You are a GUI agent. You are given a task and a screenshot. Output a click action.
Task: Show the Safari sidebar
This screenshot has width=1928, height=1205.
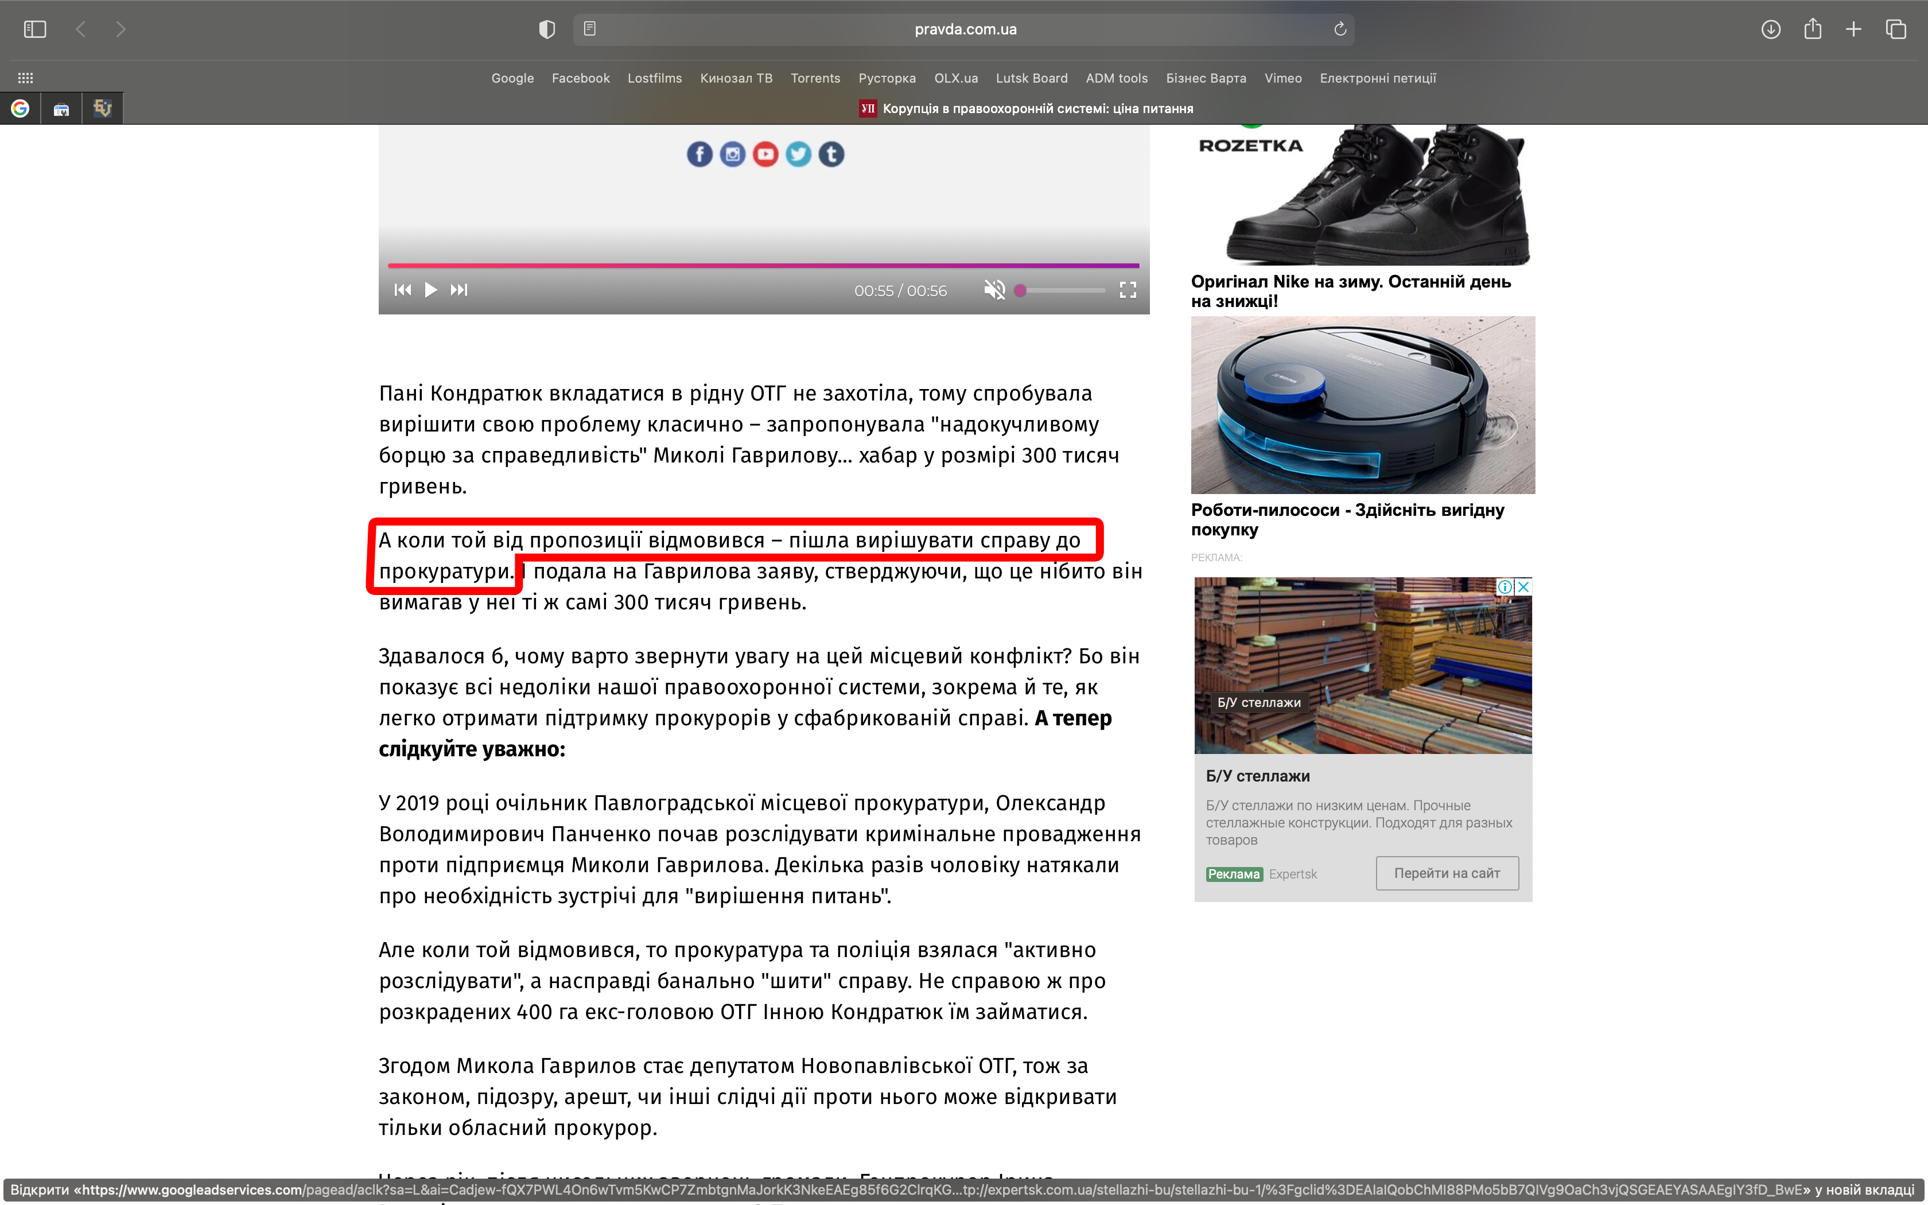35,29
